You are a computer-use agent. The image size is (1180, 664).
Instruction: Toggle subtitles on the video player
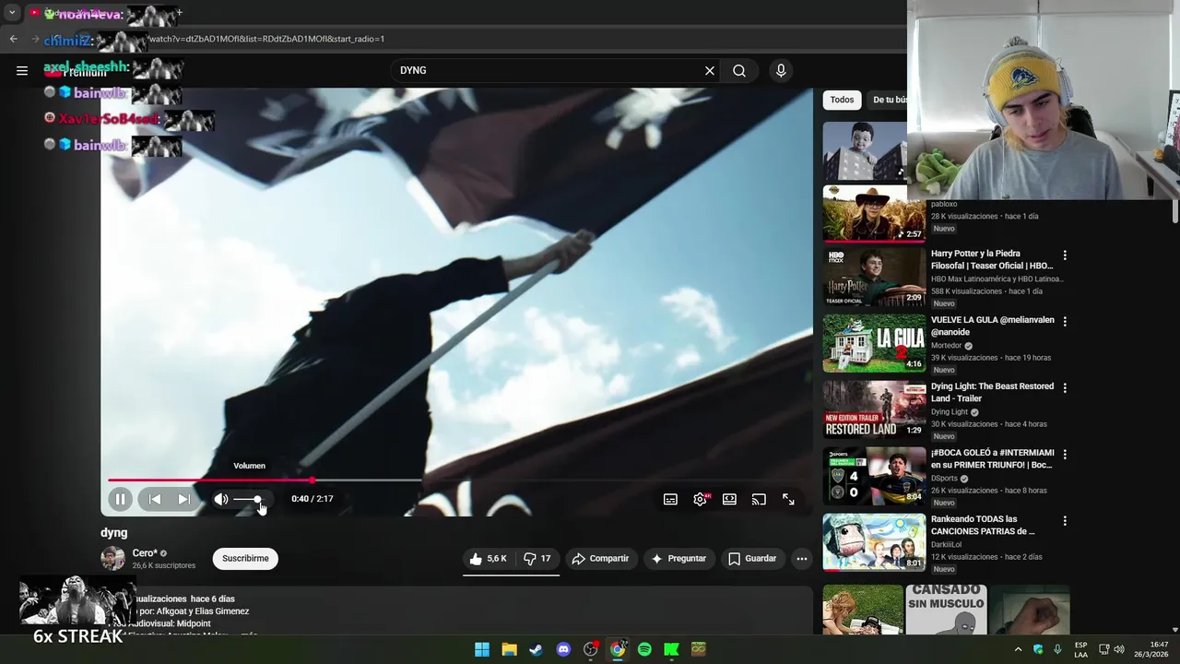(670, 499)
